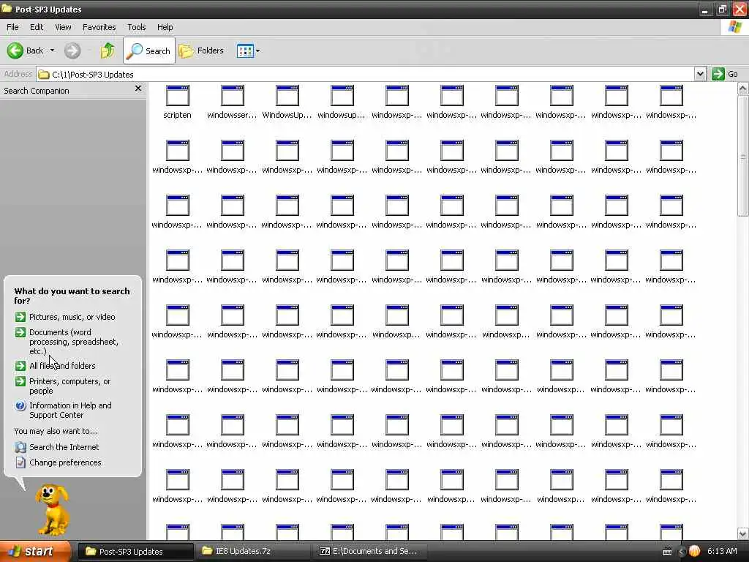Click the keyboard tray icon
749x562 pixels.
(667, 552)
